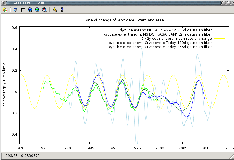Apply the previous zoom settings
Image resolution: width=234 pixels, height=160 pixels.
tap(30, 10)
